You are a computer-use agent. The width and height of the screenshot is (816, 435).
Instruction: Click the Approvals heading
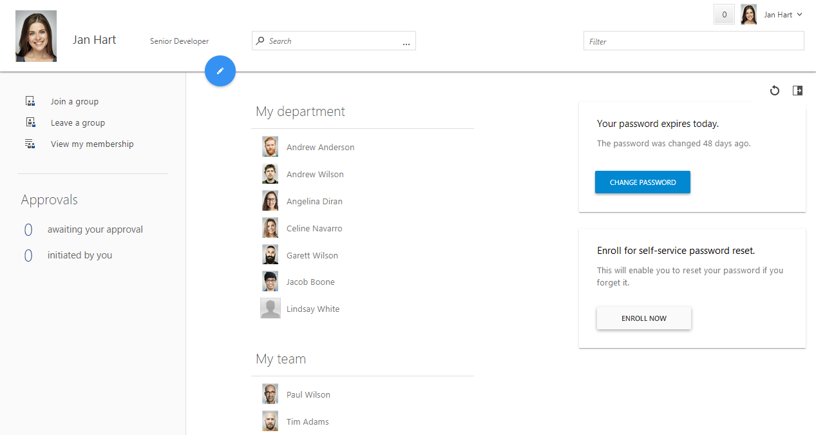click(49, 200)
